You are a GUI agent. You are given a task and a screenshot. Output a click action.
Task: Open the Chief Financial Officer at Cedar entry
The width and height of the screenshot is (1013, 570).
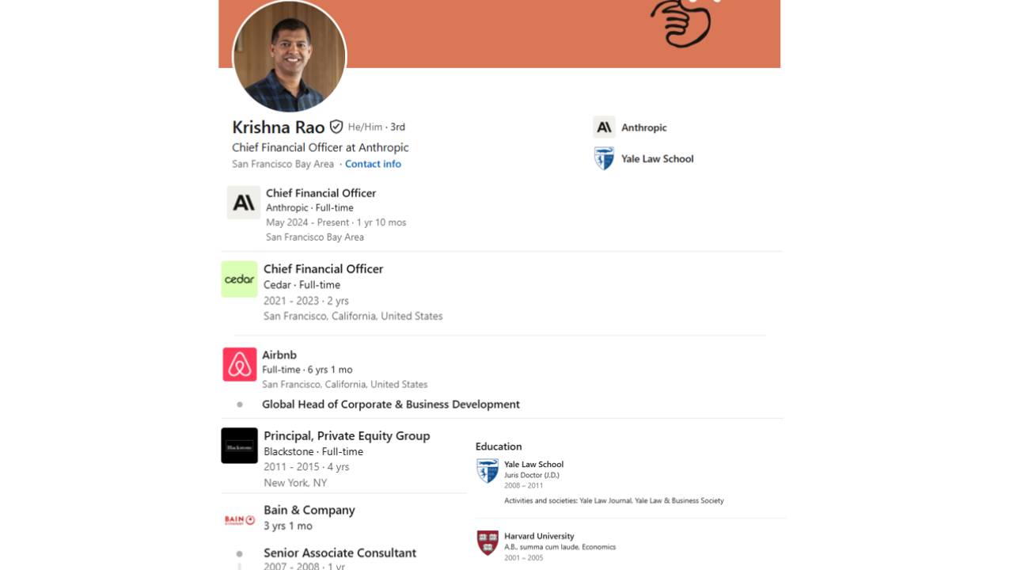tap(323, 269)
